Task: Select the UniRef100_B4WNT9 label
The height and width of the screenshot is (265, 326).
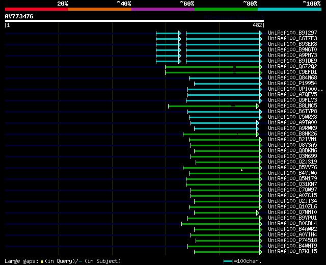Action: (292, 246)
